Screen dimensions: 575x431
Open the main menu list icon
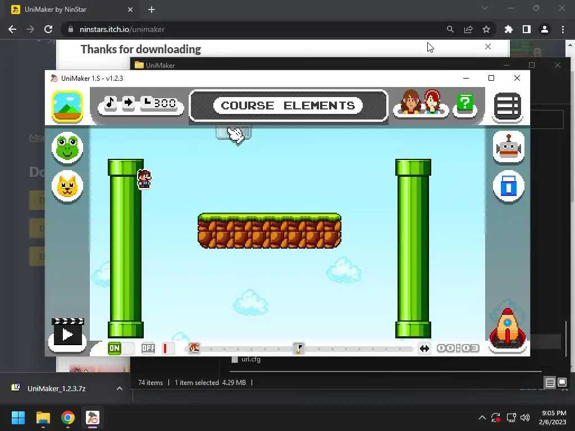pos(508,106)
